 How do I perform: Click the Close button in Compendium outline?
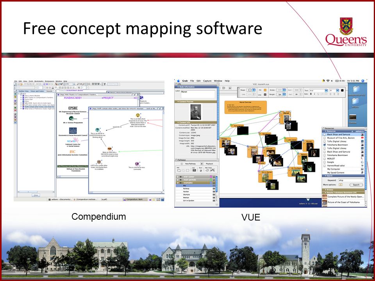tap(36, 195)
